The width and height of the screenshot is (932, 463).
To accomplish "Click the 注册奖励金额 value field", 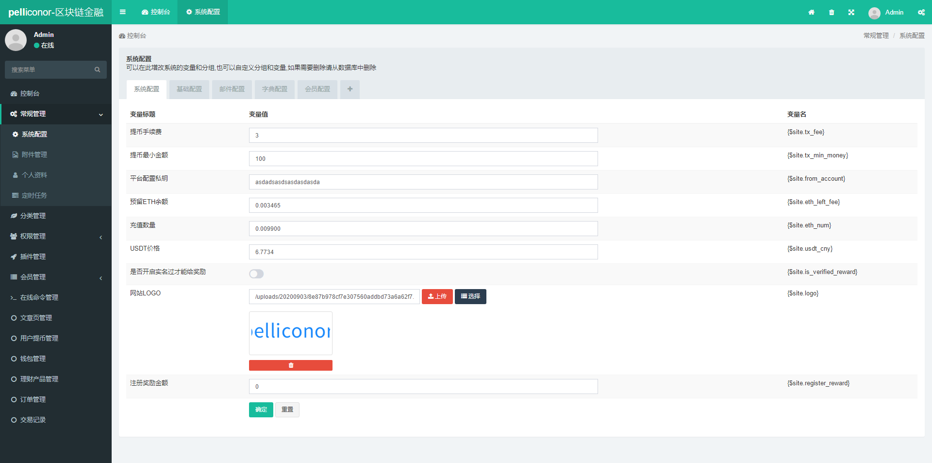I will [x=423, y=387].
